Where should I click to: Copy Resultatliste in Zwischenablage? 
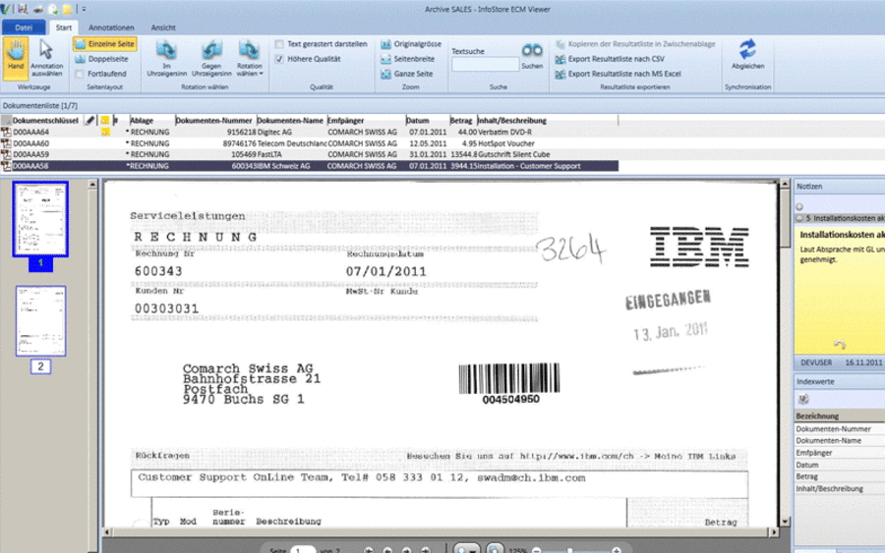pyautogui.click(x=635, y=44)
